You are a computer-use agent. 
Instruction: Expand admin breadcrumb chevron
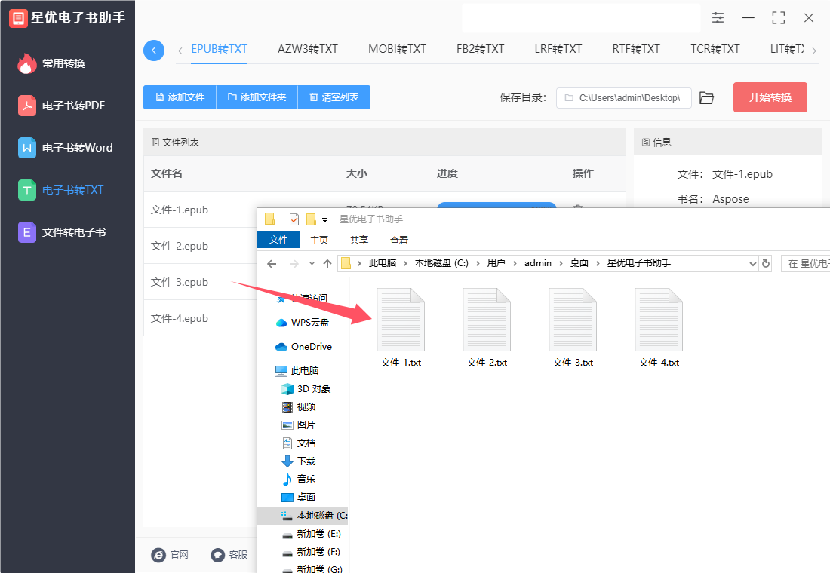click(x=561, y=263)
